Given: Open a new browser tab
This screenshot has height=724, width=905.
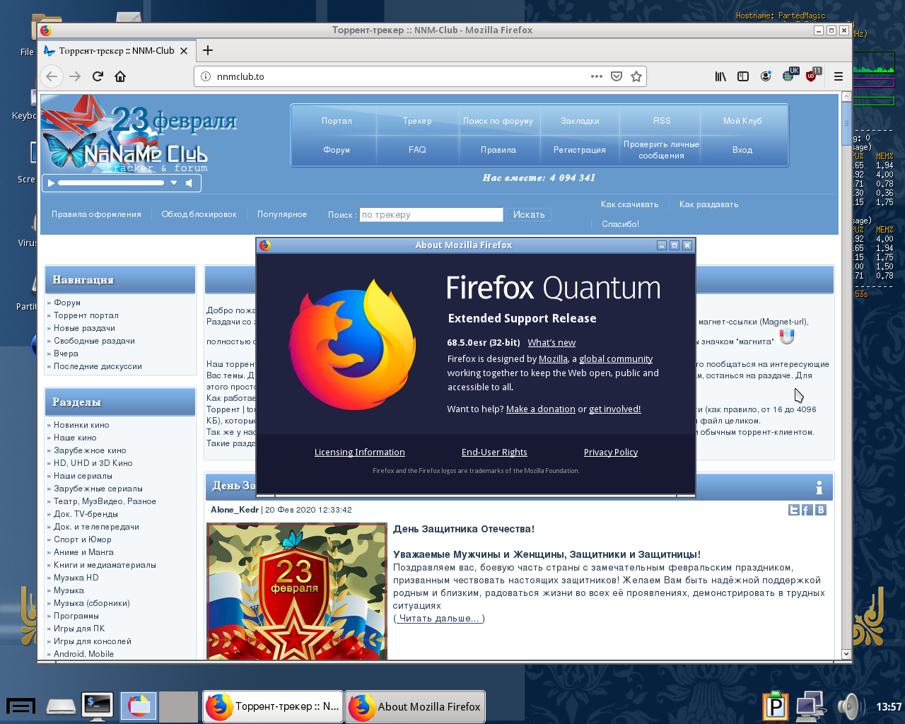Looking at the screenshot, I should [208, 50].
